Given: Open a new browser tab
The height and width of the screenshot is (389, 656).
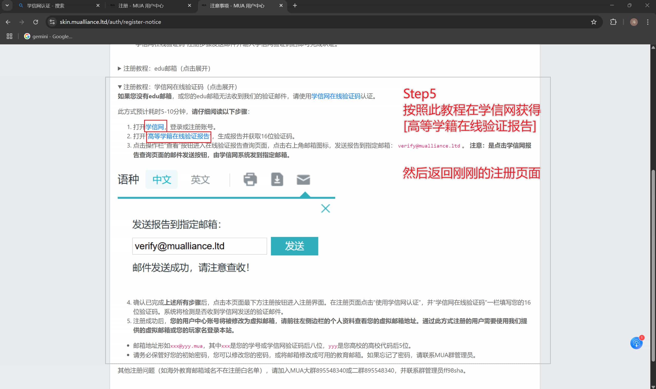Looking at the screenshot, I should pos(295,5).
